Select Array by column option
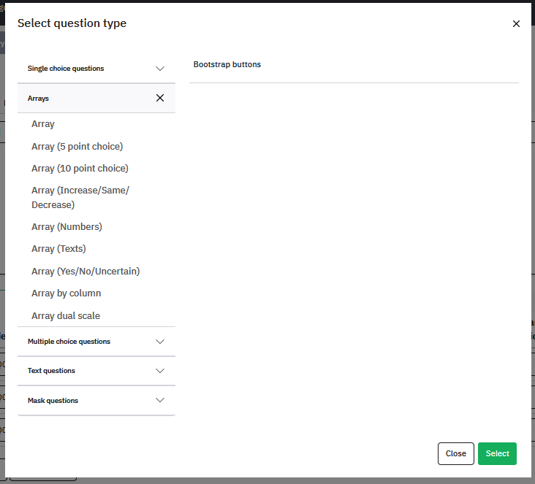Viewport: 535px width, 484px height. (x=67, y=293)
